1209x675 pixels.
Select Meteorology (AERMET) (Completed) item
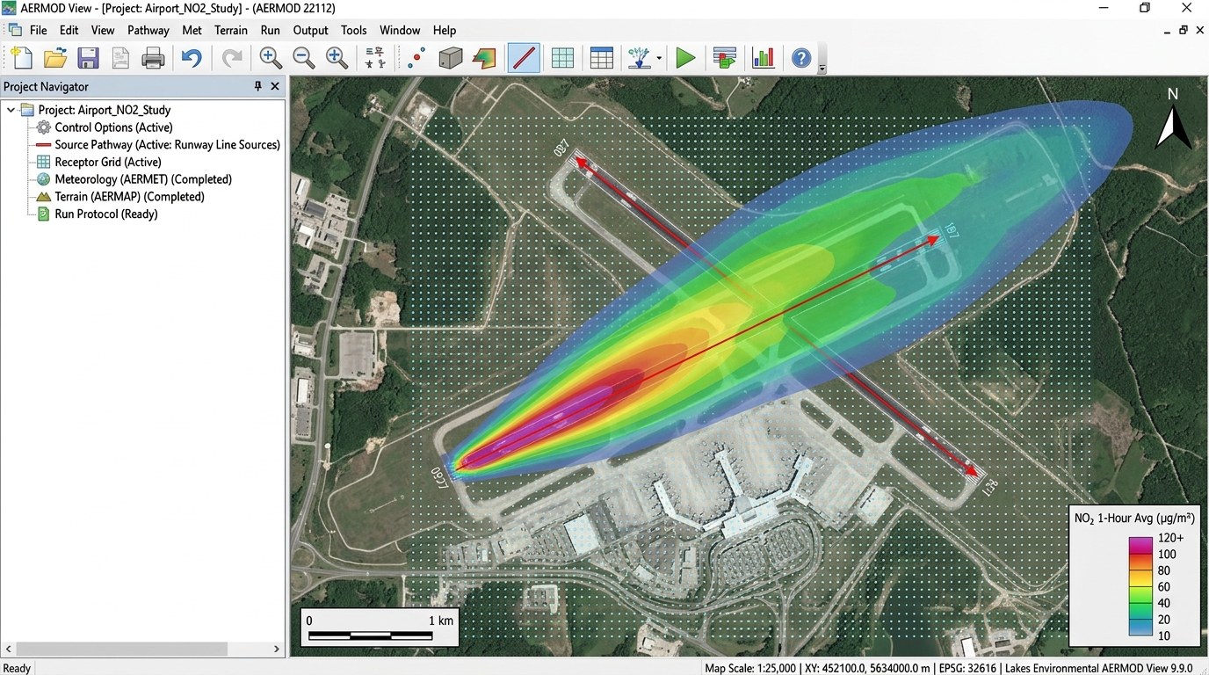tap(134, 179)
